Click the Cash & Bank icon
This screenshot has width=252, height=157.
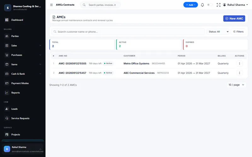coord(7,74)
